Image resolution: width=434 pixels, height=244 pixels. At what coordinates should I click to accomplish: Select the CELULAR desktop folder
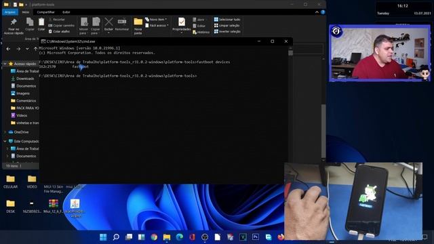click(x=11, y=182)
